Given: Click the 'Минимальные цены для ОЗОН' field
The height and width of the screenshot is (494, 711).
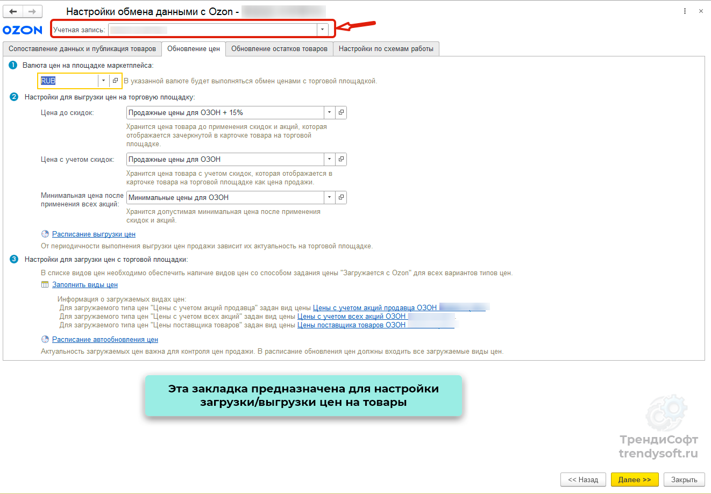Looking at the screenshot, I should coord(225,197).
